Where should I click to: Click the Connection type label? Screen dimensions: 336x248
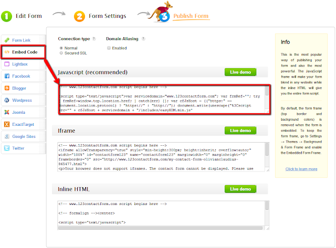tap(74, 39)
